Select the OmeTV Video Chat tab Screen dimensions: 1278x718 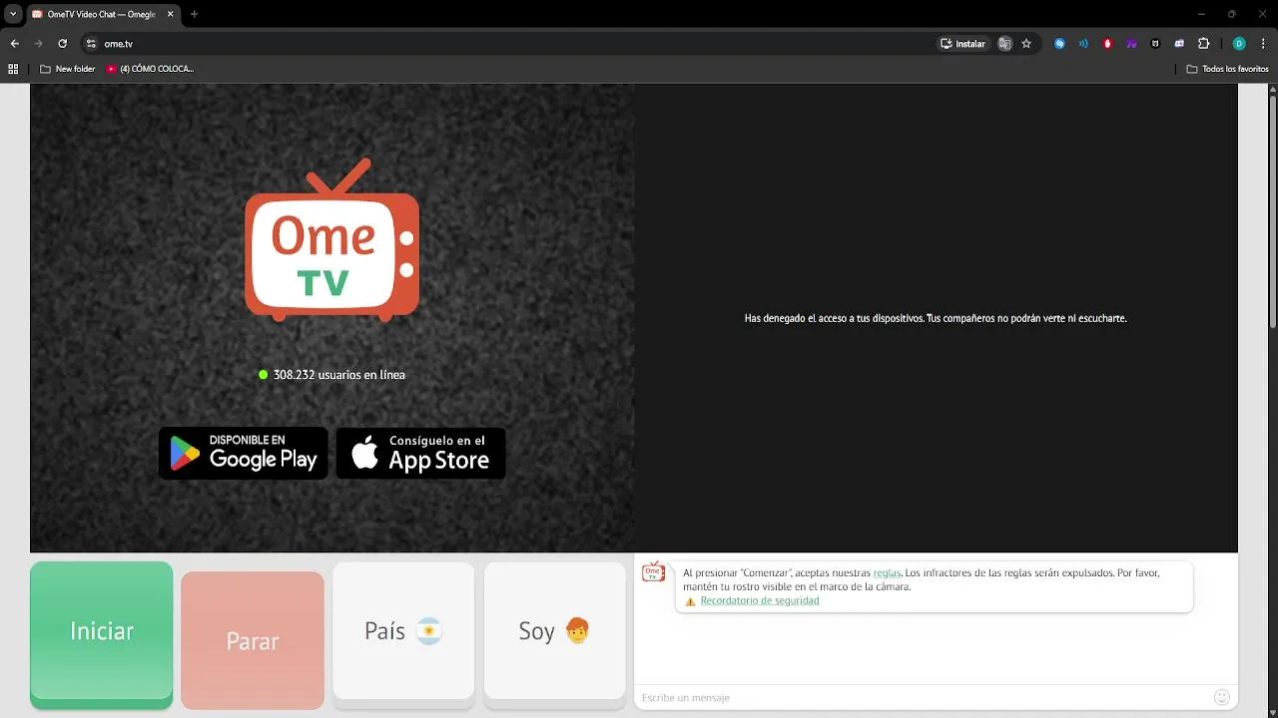coord(102,14)
